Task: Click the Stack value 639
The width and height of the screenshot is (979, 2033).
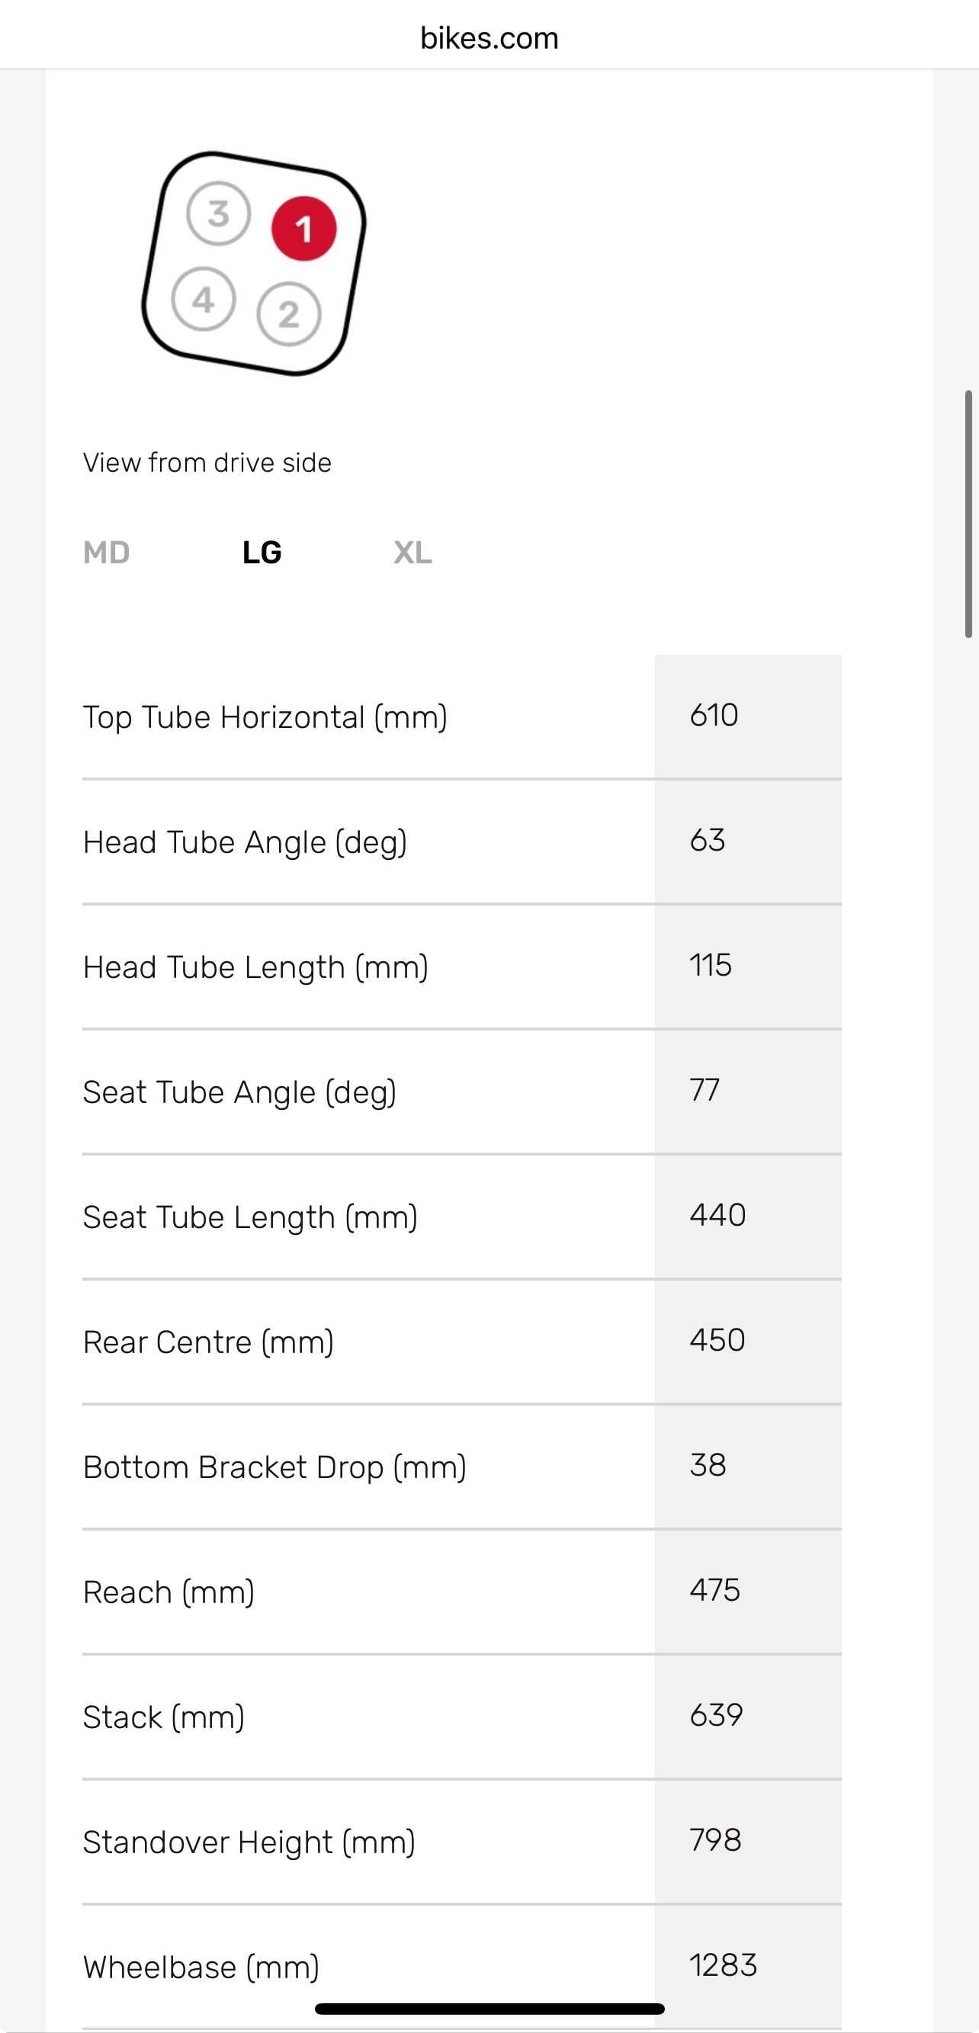Action: 716,1714
